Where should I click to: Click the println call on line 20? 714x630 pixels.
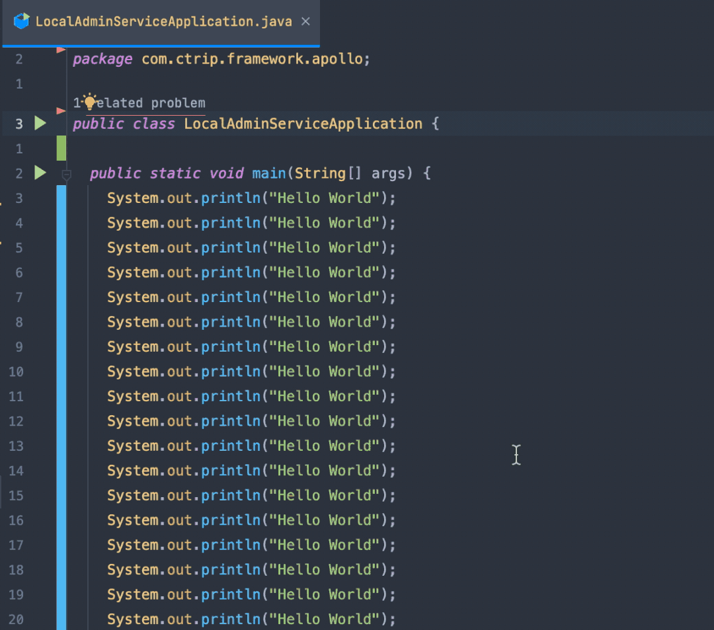230,619
